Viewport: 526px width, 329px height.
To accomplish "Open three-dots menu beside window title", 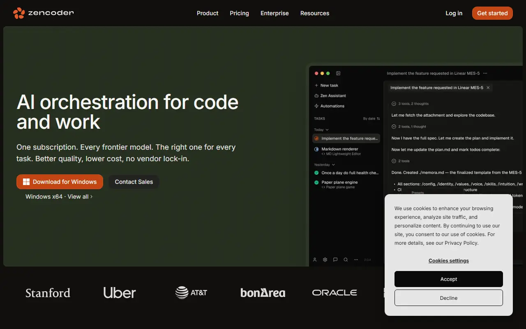I will tap(485, 73).
